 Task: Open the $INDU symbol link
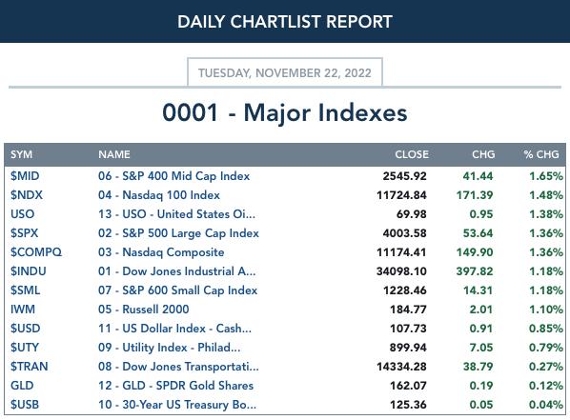coord(28,271)
